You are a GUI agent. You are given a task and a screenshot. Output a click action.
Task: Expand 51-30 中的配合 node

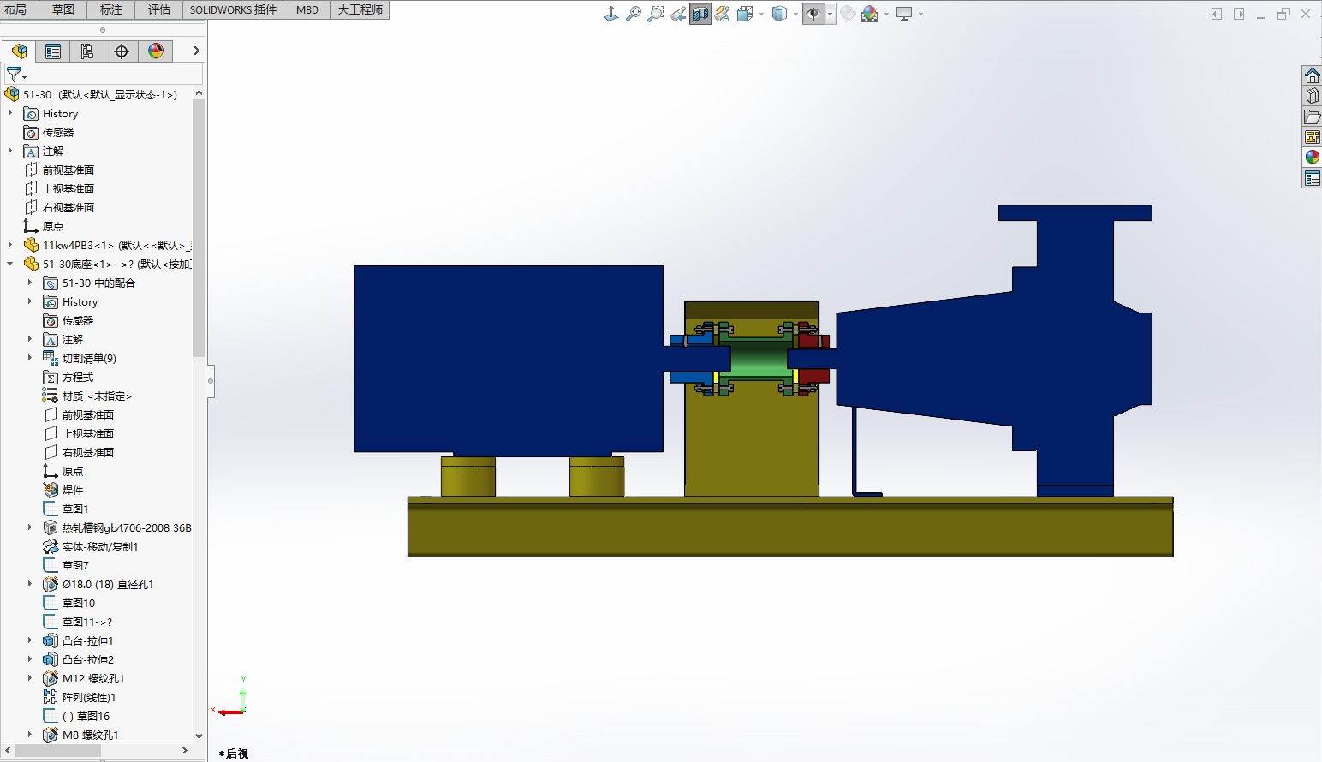(x=30, y=283)
